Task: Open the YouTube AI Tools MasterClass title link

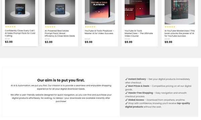Action: 139,33
